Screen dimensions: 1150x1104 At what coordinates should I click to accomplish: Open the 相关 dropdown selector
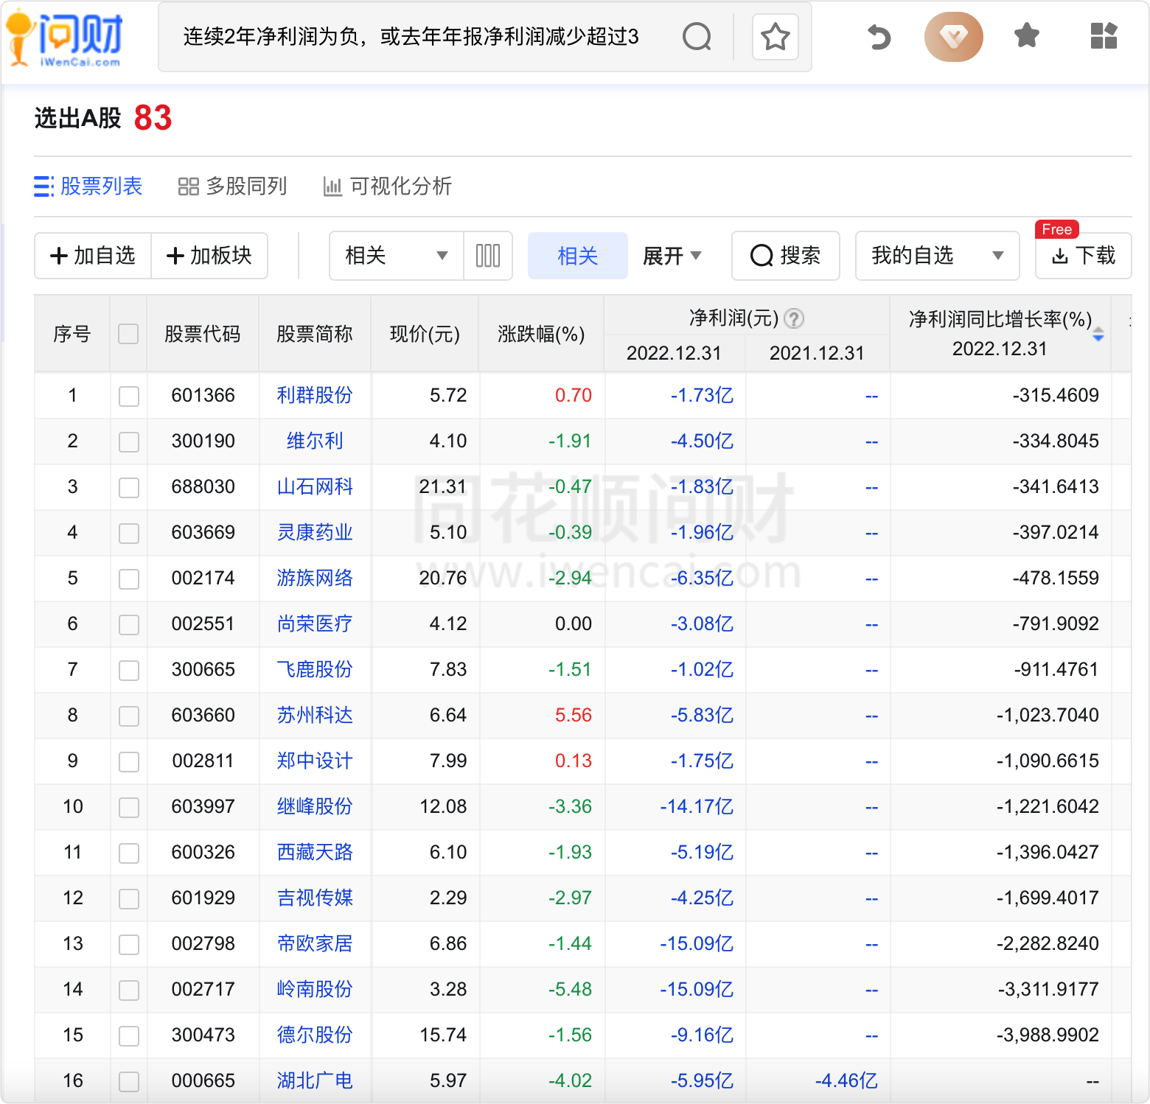(397, 256)
